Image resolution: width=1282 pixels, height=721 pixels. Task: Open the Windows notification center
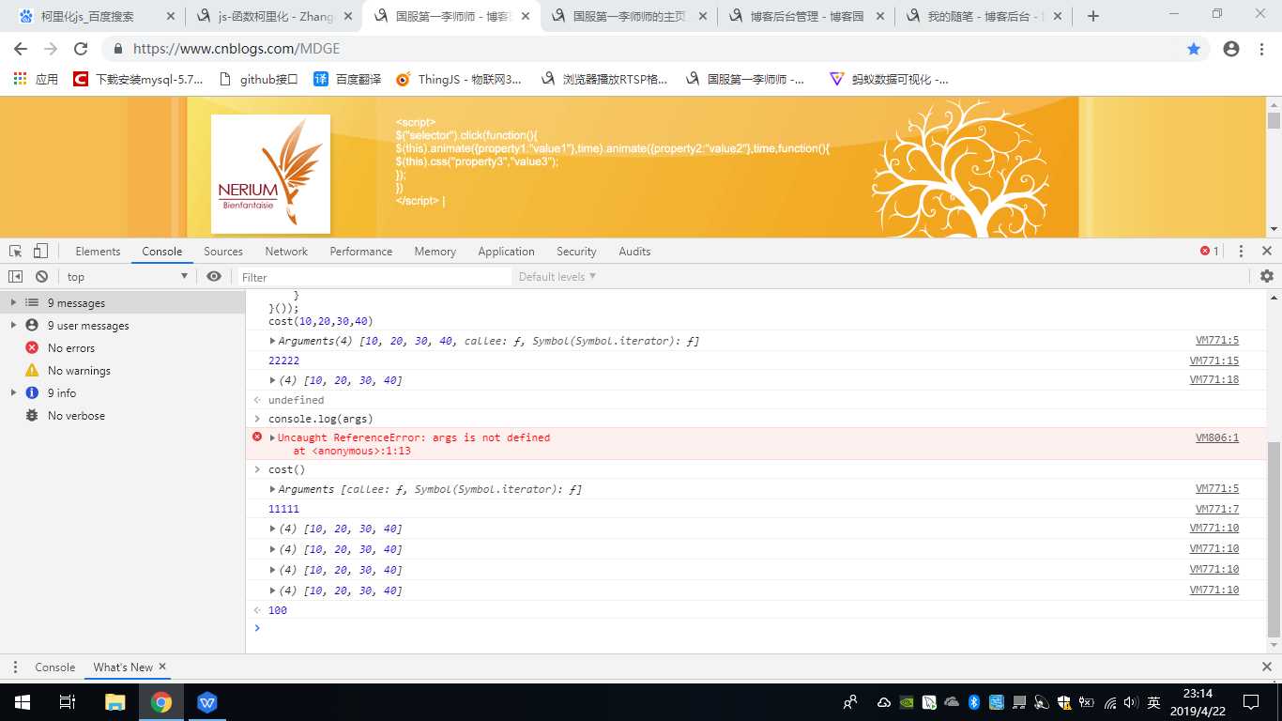[x=1250, y=701]
